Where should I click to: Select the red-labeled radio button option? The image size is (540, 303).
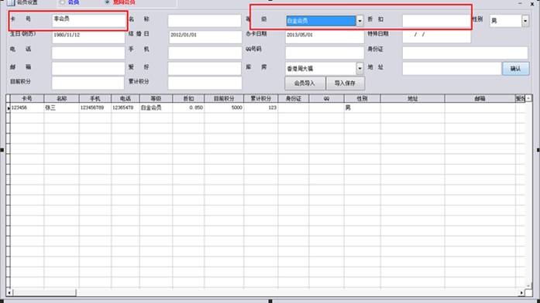pyautogui.click(x=108, y=2)
